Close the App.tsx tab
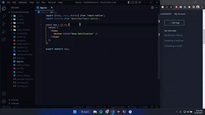205x115 pixels. (52, 8)
